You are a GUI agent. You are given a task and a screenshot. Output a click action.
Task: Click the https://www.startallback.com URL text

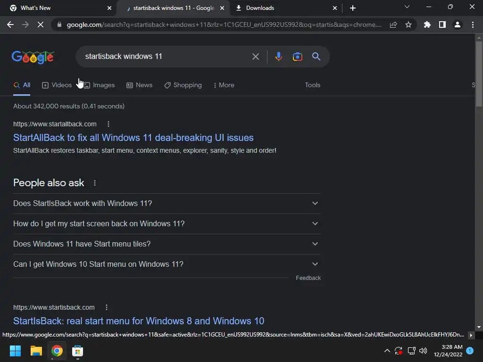point(55,124)
